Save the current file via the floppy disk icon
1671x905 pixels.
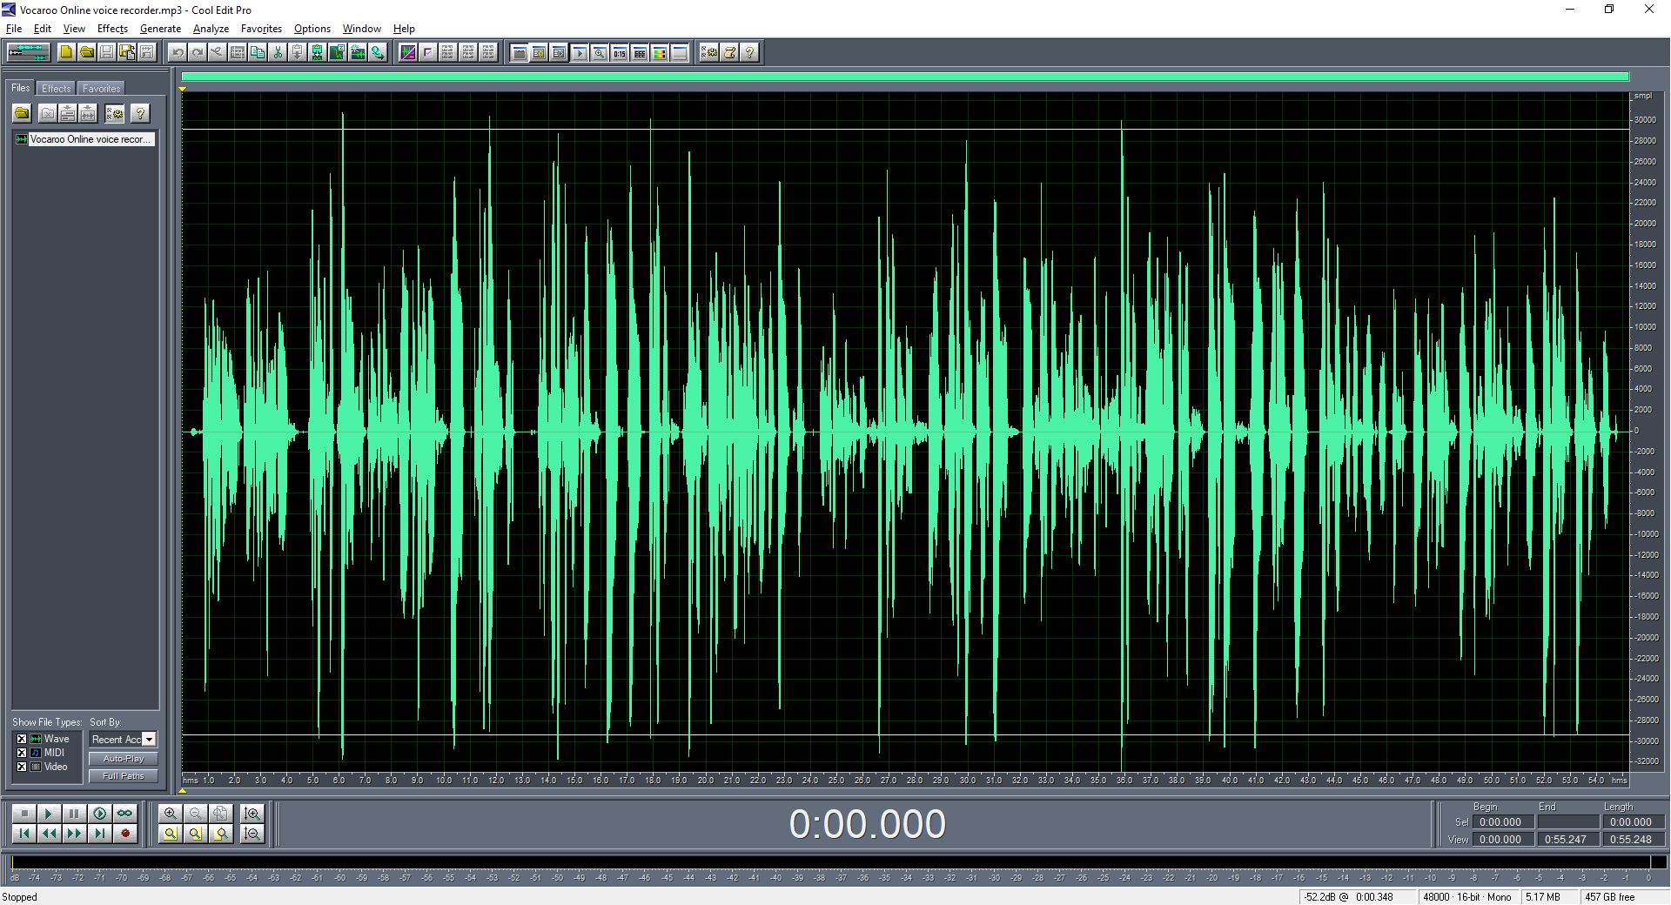tap(106, 52)
